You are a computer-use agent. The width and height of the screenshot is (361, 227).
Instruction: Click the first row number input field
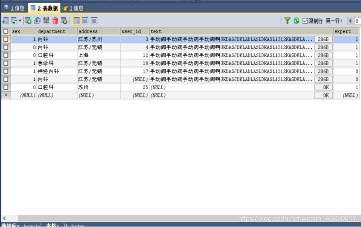point(358,21)
